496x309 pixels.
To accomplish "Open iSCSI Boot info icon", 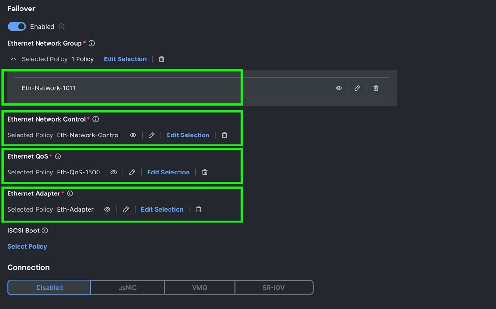I will click(45, 231).
